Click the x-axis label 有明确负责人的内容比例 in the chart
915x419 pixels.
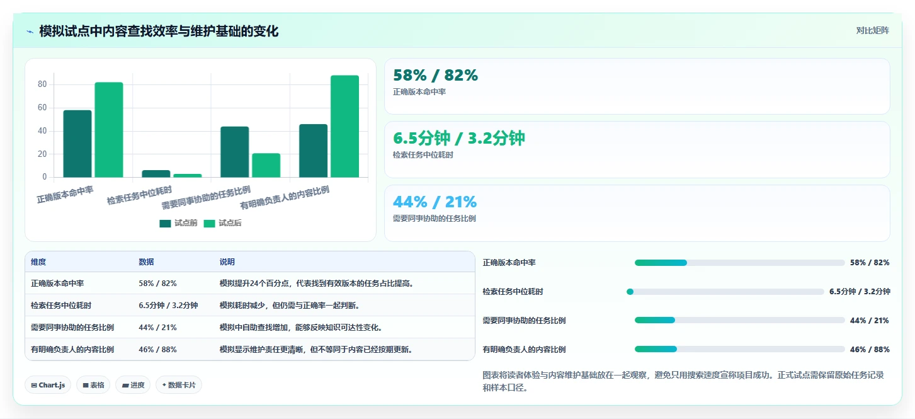click(x=285, y=198)
